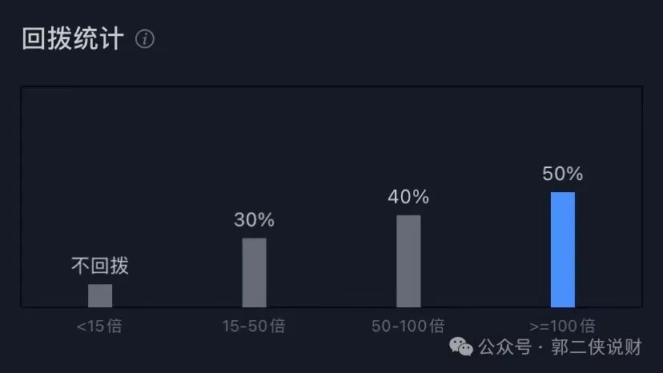Select the gray bar for 50-100倍
This screenshot has height=373, width=663.
pos(408,260)
